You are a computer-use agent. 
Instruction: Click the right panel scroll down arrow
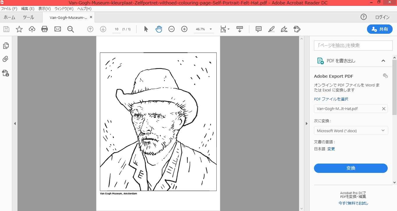tap(395, 182)
